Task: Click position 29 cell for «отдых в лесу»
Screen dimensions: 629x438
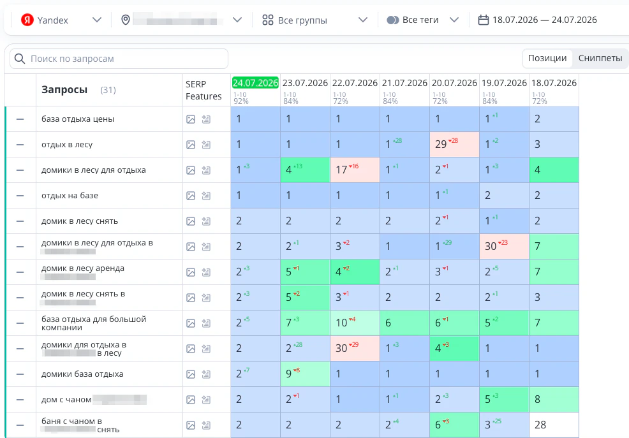Action: point(454,145)
